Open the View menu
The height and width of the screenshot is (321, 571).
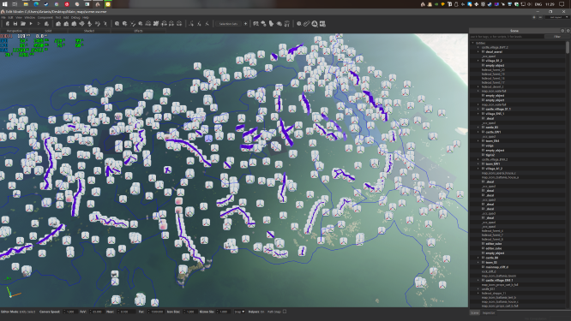coord(19,17)
